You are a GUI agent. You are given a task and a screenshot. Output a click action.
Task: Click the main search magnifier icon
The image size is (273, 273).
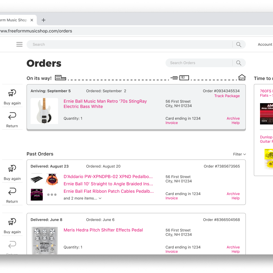[239, 44]
